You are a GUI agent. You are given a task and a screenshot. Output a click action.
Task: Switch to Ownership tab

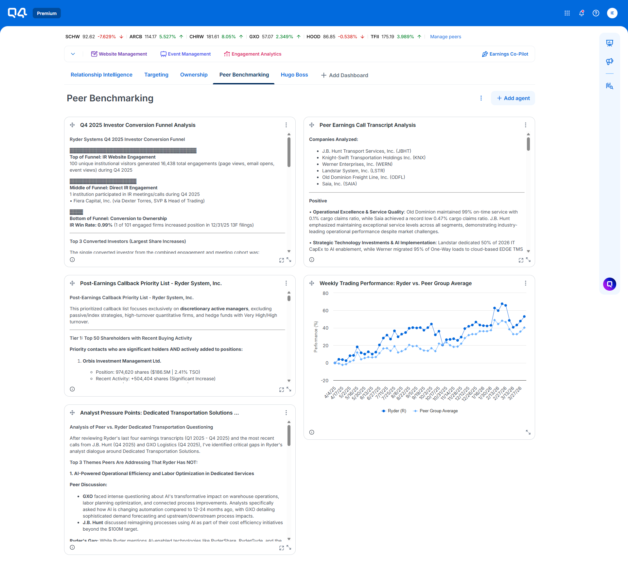(x=194, y=75)
